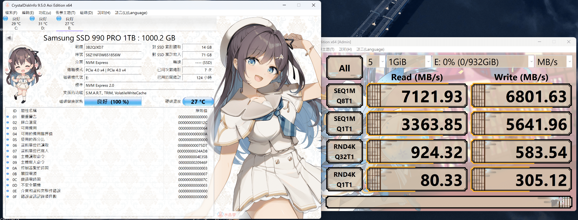Screen dimensions: 578x220
Task: Click the serial number field S6Z1NF0W651856W
Action: [113, 55]
